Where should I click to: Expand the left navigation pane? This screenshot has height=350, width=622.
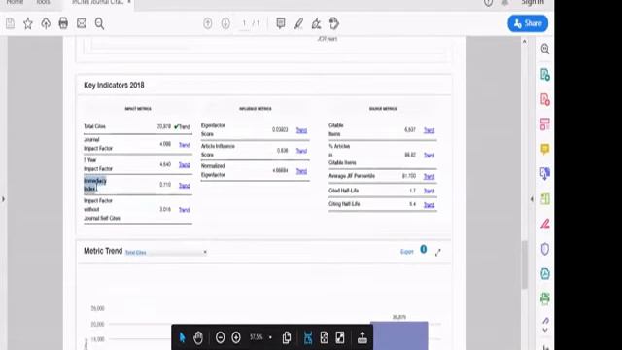3,198
